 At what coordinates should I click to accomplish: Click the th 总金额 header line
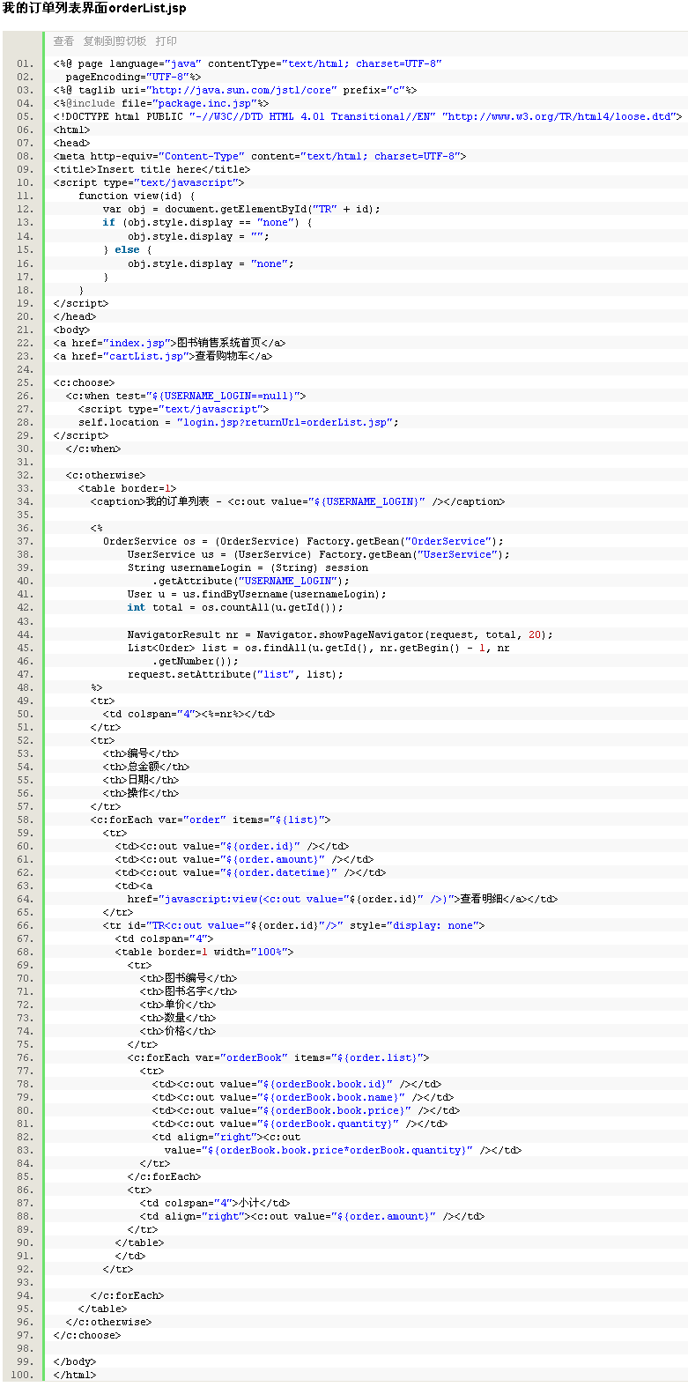pyautogui.click(x=145, y=767)
